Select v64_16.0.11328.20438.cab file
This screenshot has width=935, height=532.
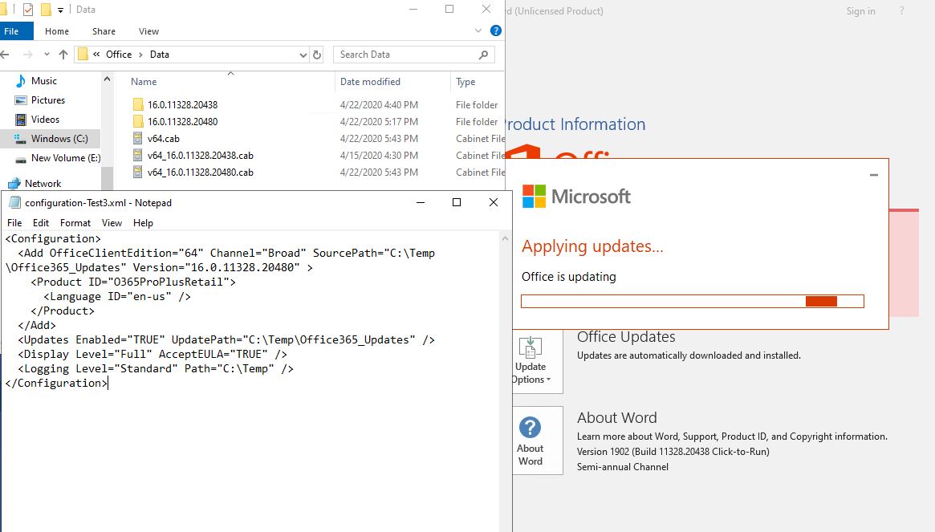(x=201, y=156)
